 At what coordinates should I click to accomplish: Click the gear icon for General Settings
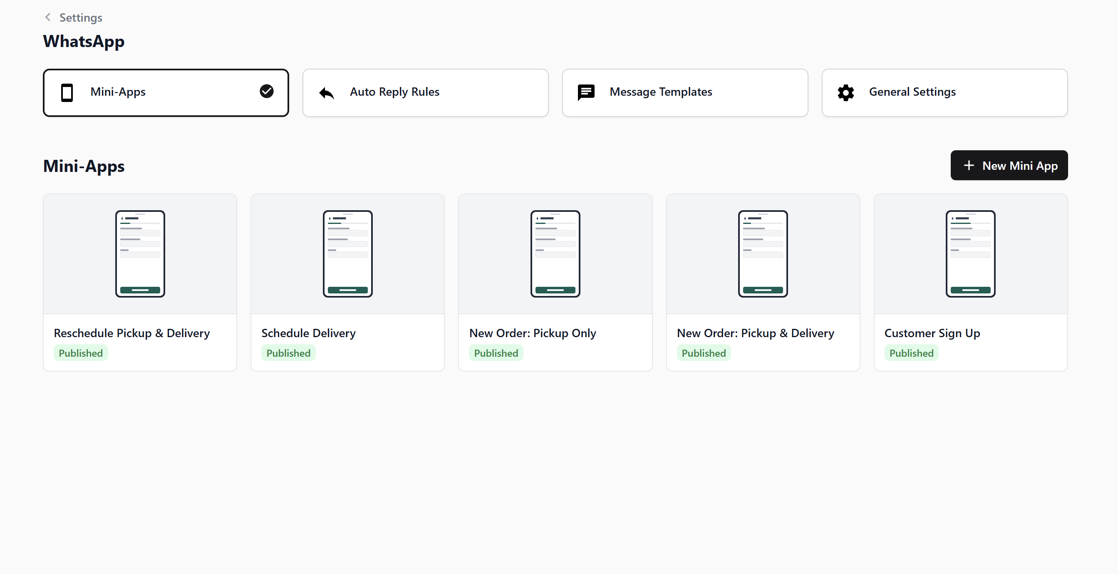tap(845, 92)
